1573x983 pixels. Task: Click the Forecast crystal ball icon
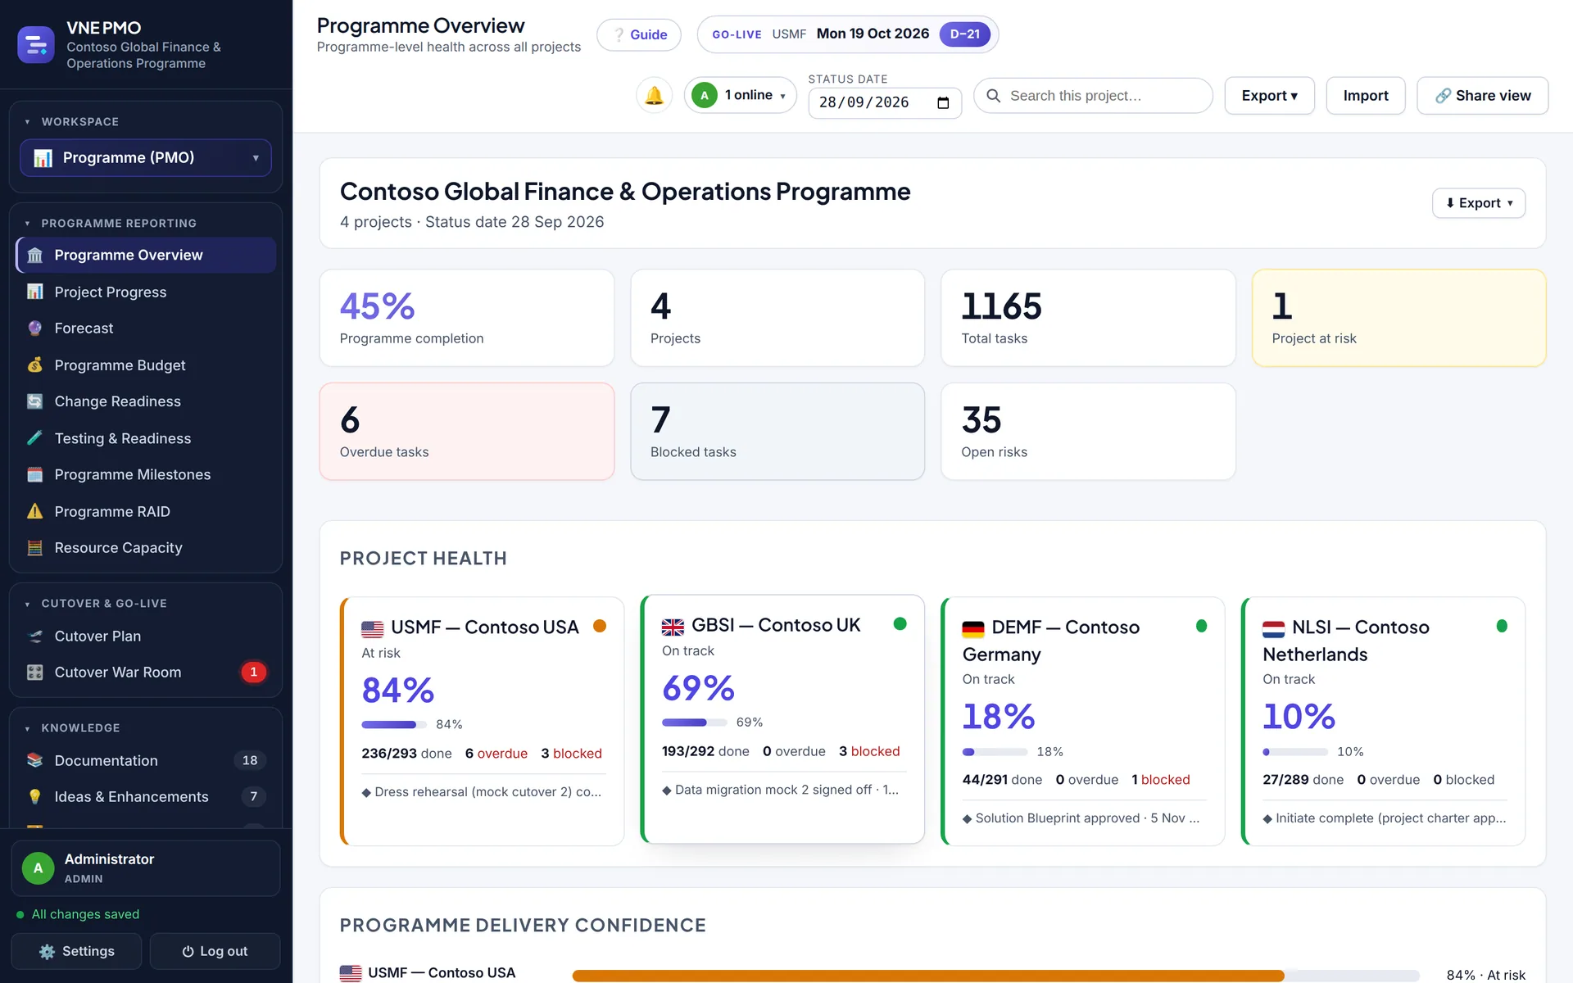[34, 328]
